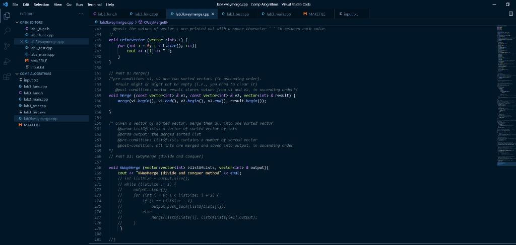Image resolution: width=516 pixels, height=245 pixels.
Task: Switch to the MAKEFILE tab
Action: [316, 14]
